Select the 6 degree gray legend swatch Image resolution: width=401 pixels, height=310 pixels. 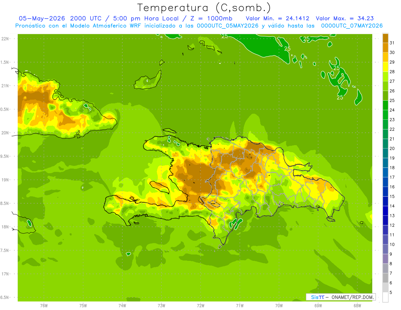click(x=385, y=278)
